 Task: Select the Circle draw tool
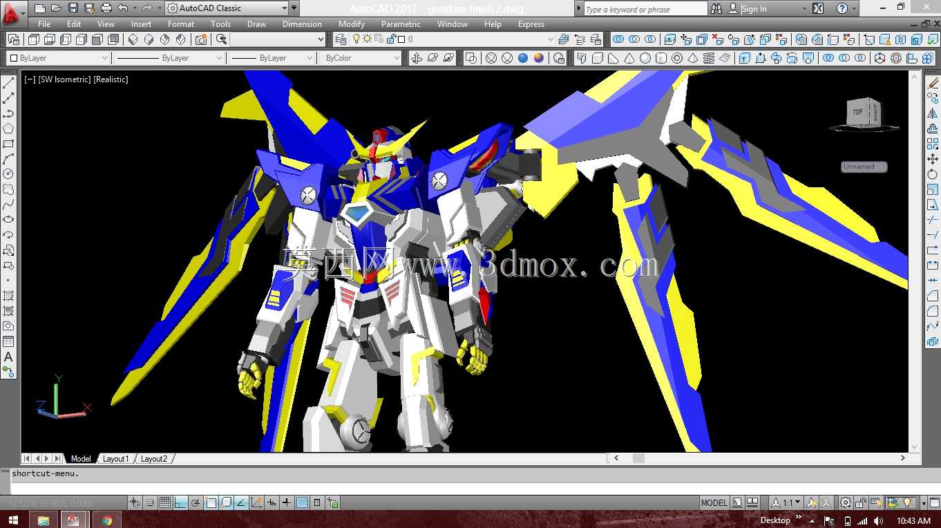click(x=8, y=174)
